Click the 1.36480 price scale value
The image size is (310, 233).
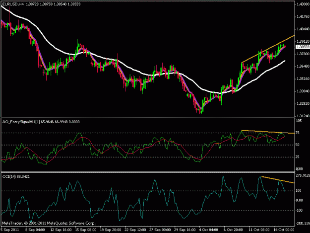coord(303,66)
